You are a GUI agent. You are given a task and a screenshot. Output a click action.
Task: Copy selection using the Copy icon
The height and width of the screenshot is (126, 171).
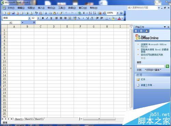click(50, 13)
